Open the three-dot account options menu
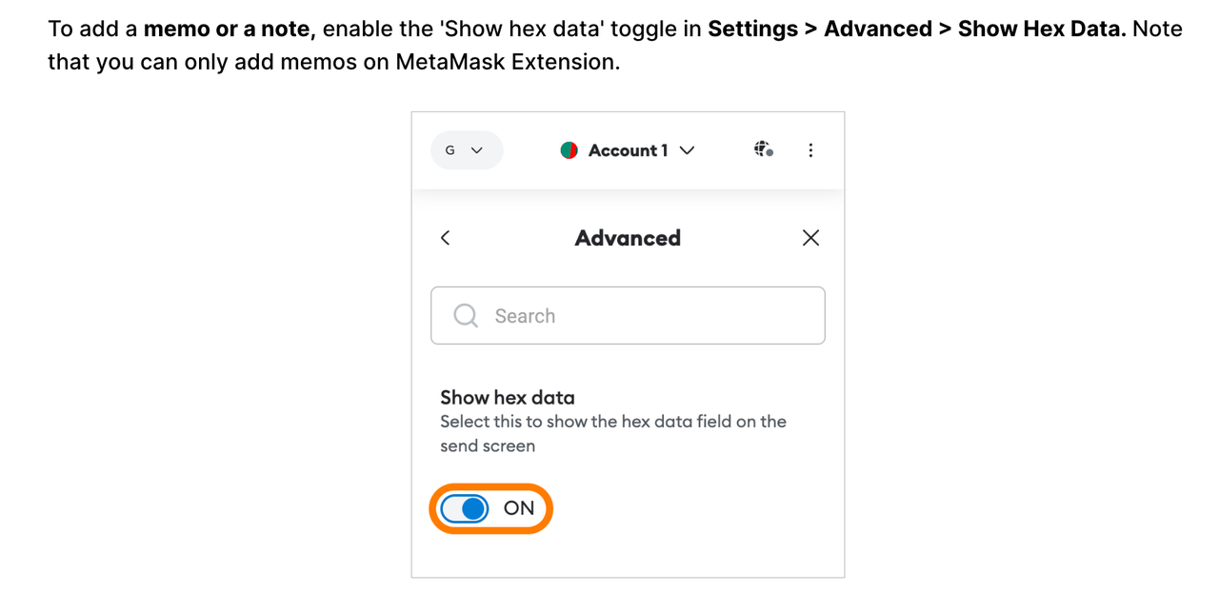The height and width of the screenshot is (593, 1219). 810,150
